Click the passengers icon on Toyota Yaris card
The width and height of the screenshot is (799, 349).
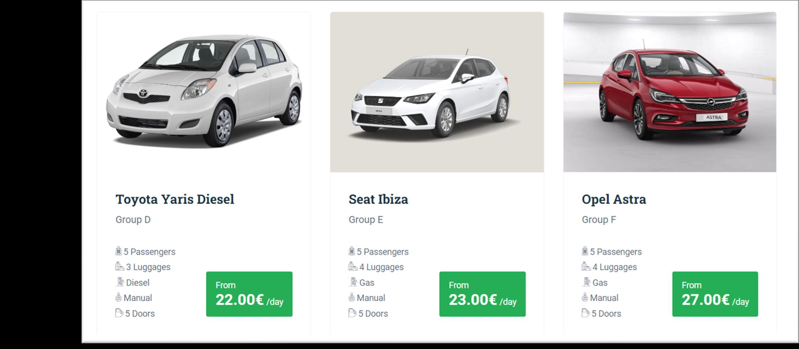118,251
